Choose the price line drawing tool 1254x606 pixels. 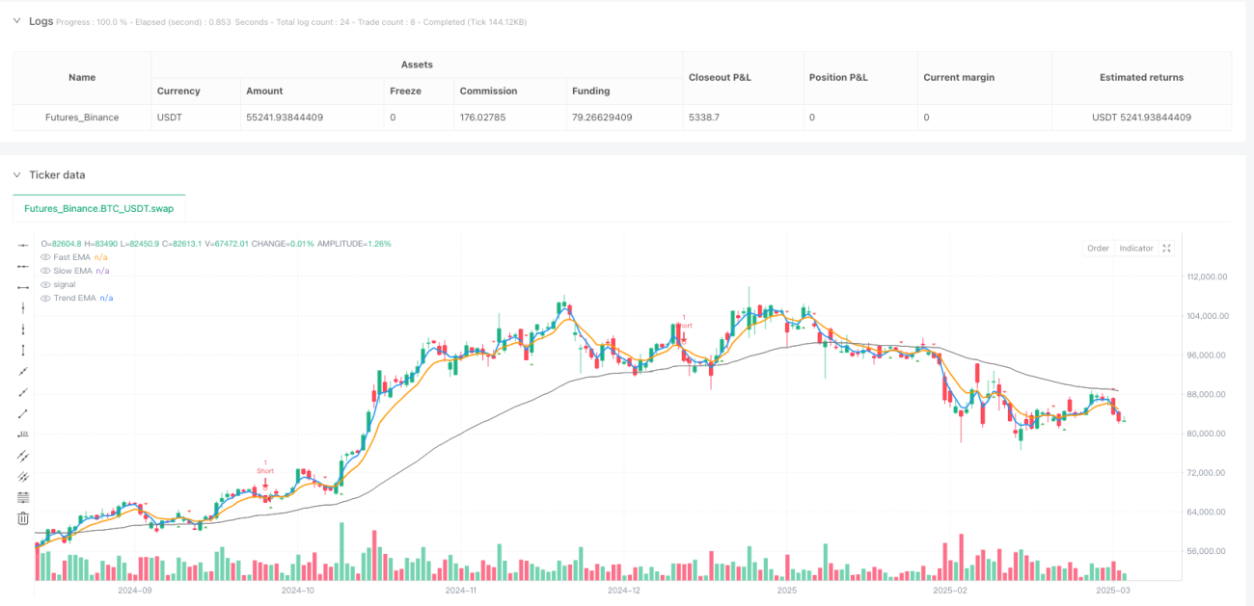click(23, 435)
